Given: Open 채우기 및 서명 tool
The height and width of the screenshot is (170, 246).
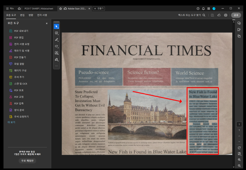Looking at the screenshot, I should [x=19, y=51].
